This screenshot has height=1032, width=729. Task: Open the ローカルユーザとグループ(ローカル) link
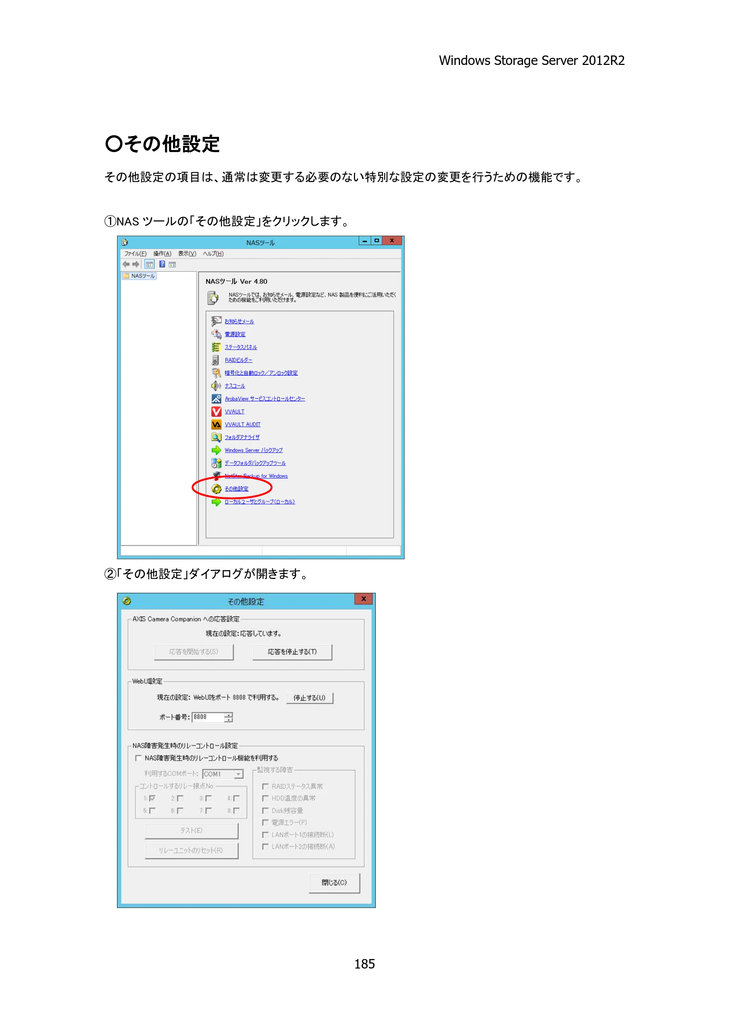(260, 502)
